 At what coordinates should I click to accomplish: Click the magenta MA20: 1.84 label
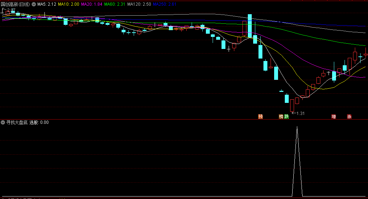coord(91,4)
